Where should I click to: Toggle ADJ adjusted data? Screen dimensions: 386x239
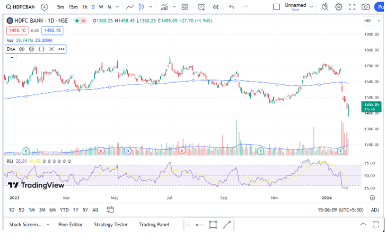(x=375, y=210)
